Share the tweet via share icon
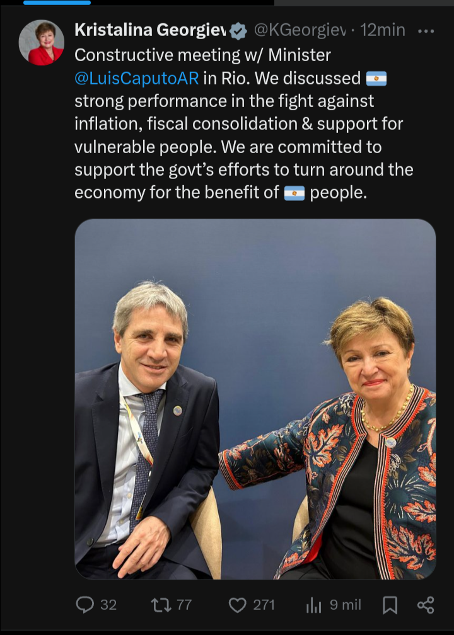 pyautogui.click(x=426, y=605)
